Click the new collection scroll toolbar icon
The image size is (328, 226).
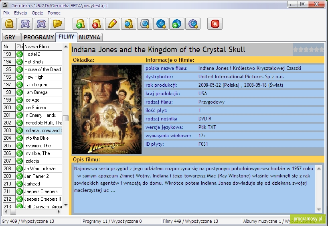(9, 24)
